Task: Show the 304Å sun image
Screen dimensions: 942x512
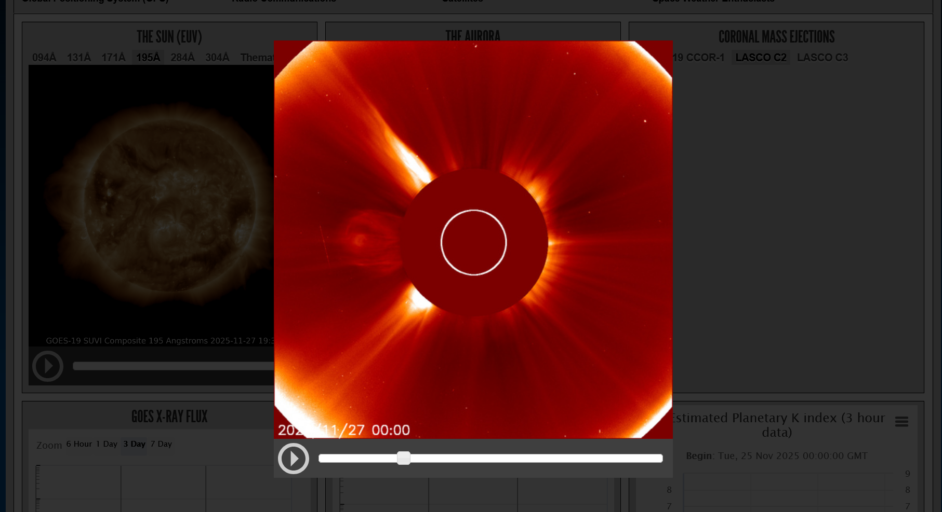Action: point(217,58)
